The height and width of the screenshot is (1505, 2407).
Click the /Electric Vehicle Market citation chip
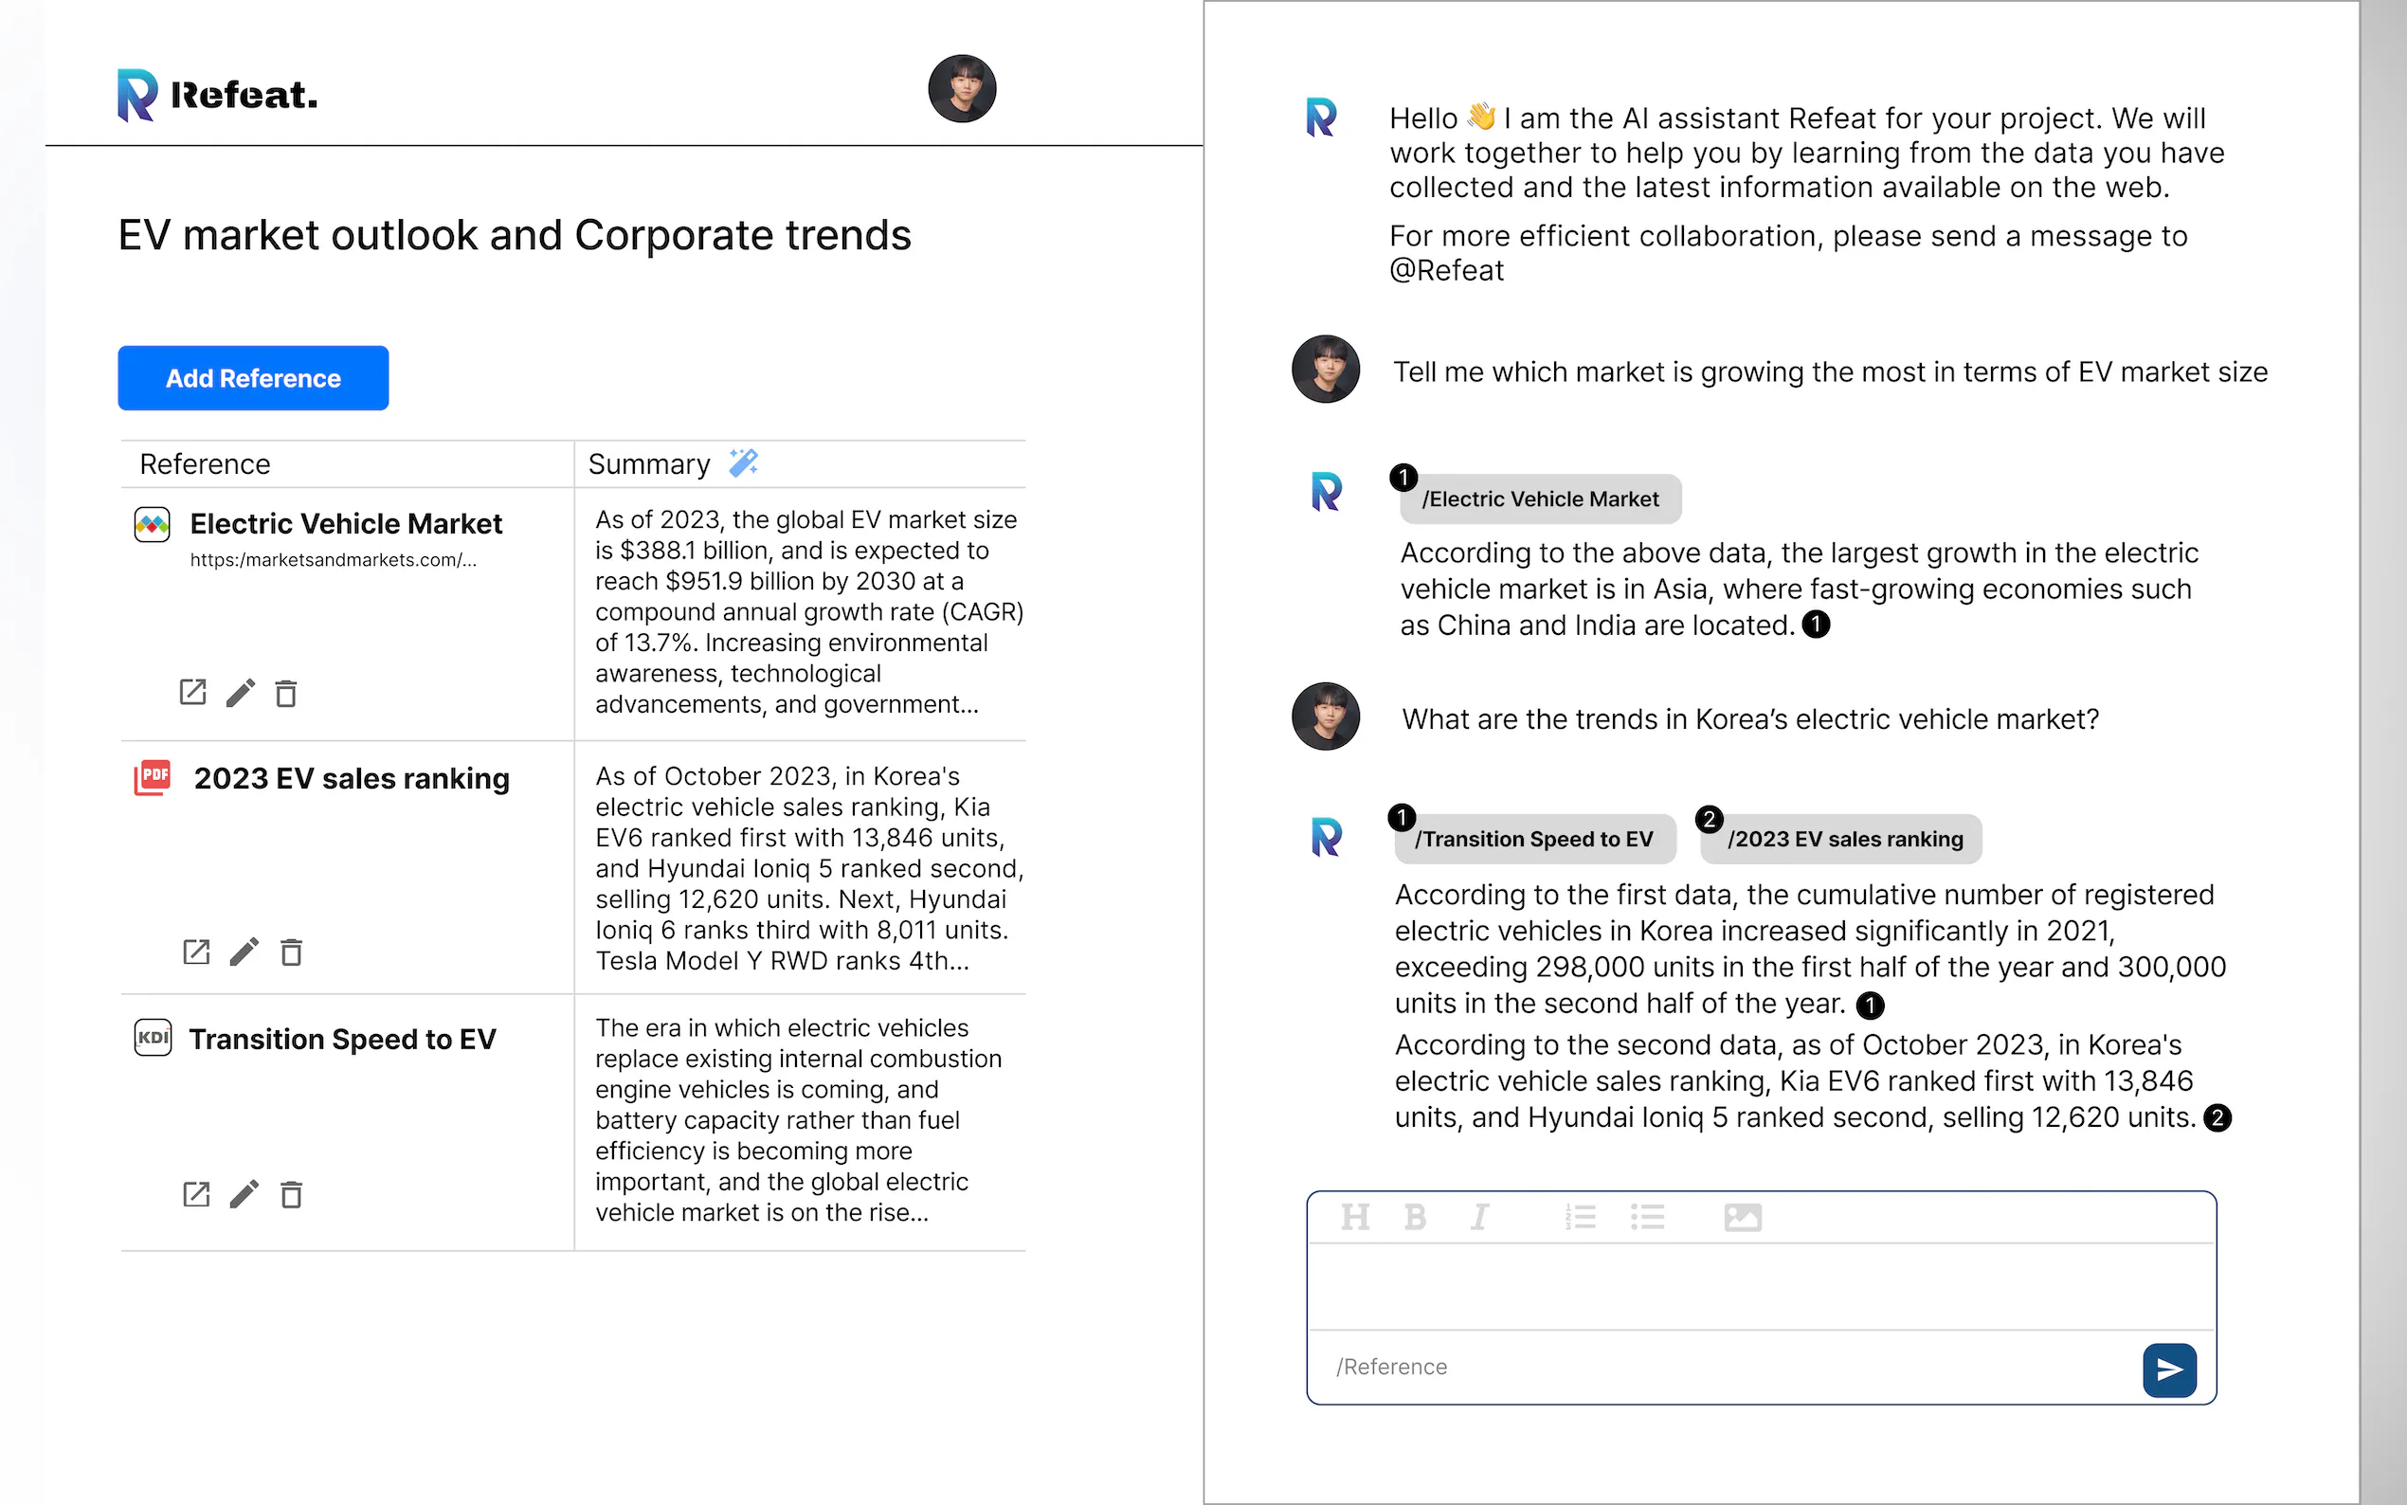click(x=1539, y=499)
